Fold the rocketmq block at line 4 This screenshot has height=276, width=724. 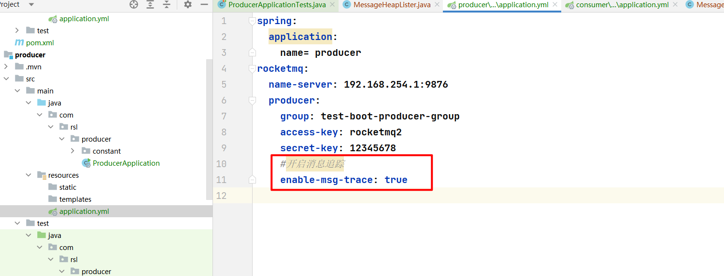pyautogui.click(x=252, y=68)
